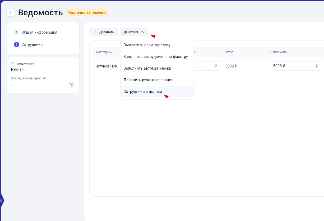Viewport: 324px width, 221px height.
Task: Choose Выплатить всем зарплату
Action: point(157,45)
